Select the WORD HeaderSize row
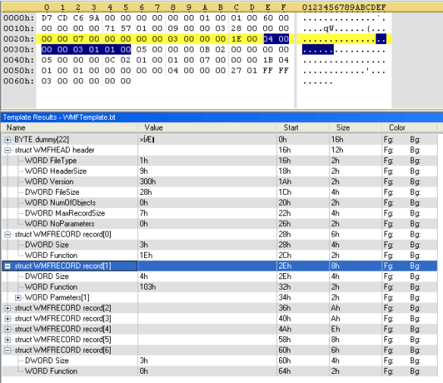This screenshot has height=383, width=443. coord(219,171)
